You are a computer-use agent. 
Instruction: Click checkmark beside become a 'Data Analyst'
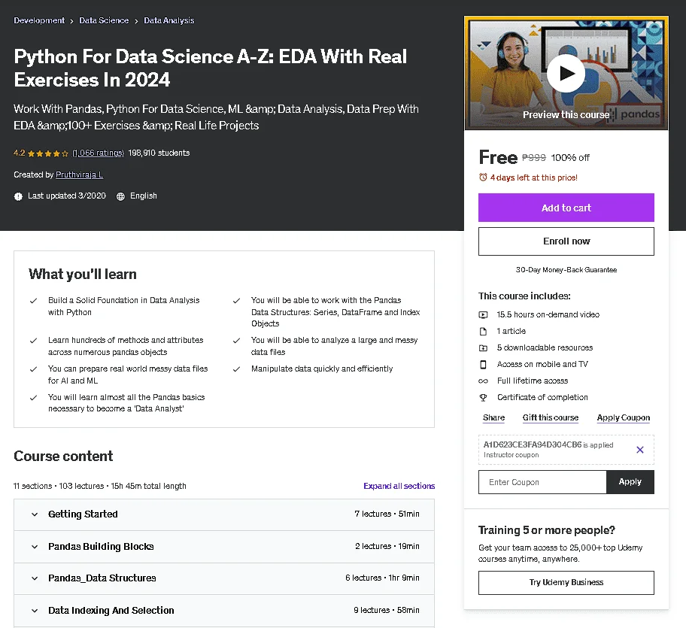(x=33, y=398)
